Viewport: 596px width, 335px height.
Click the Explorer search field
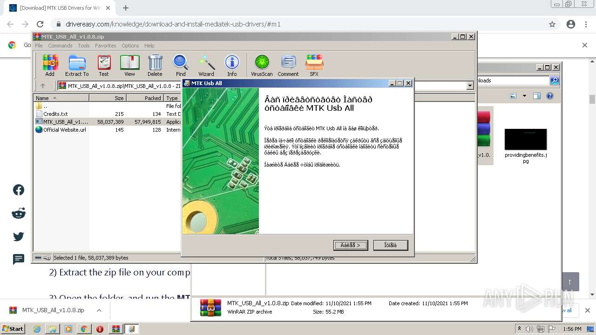point(512,80)
